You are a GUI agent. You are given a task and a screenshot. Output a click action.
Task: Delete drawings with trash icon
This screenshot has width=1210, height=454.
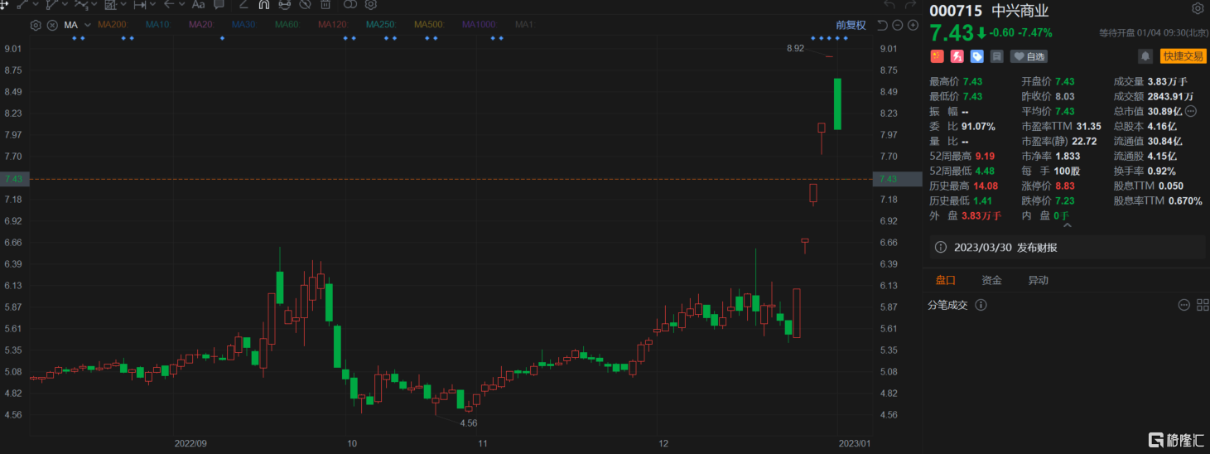325,4
